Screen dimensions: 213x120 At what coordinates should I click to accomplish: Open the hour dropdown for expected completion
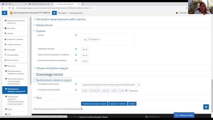pyautogui.click(x=114, y=91)
